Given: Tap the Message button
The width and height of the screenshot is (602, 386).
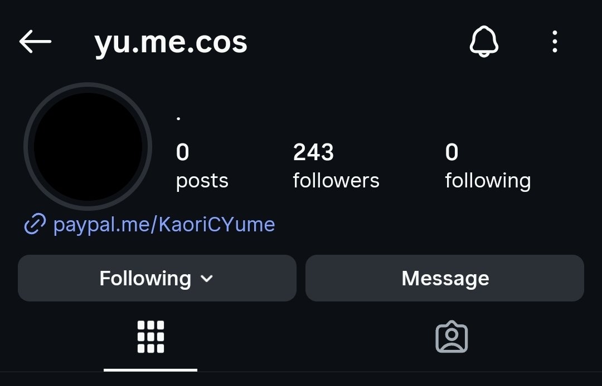Looking at the screenshot, I should click(445, 278).
